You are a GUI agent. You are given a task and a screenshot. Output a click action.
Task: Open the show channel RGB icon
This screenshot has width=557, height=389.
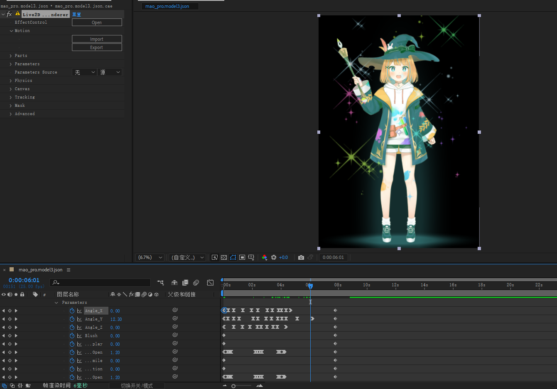point(265,258)
